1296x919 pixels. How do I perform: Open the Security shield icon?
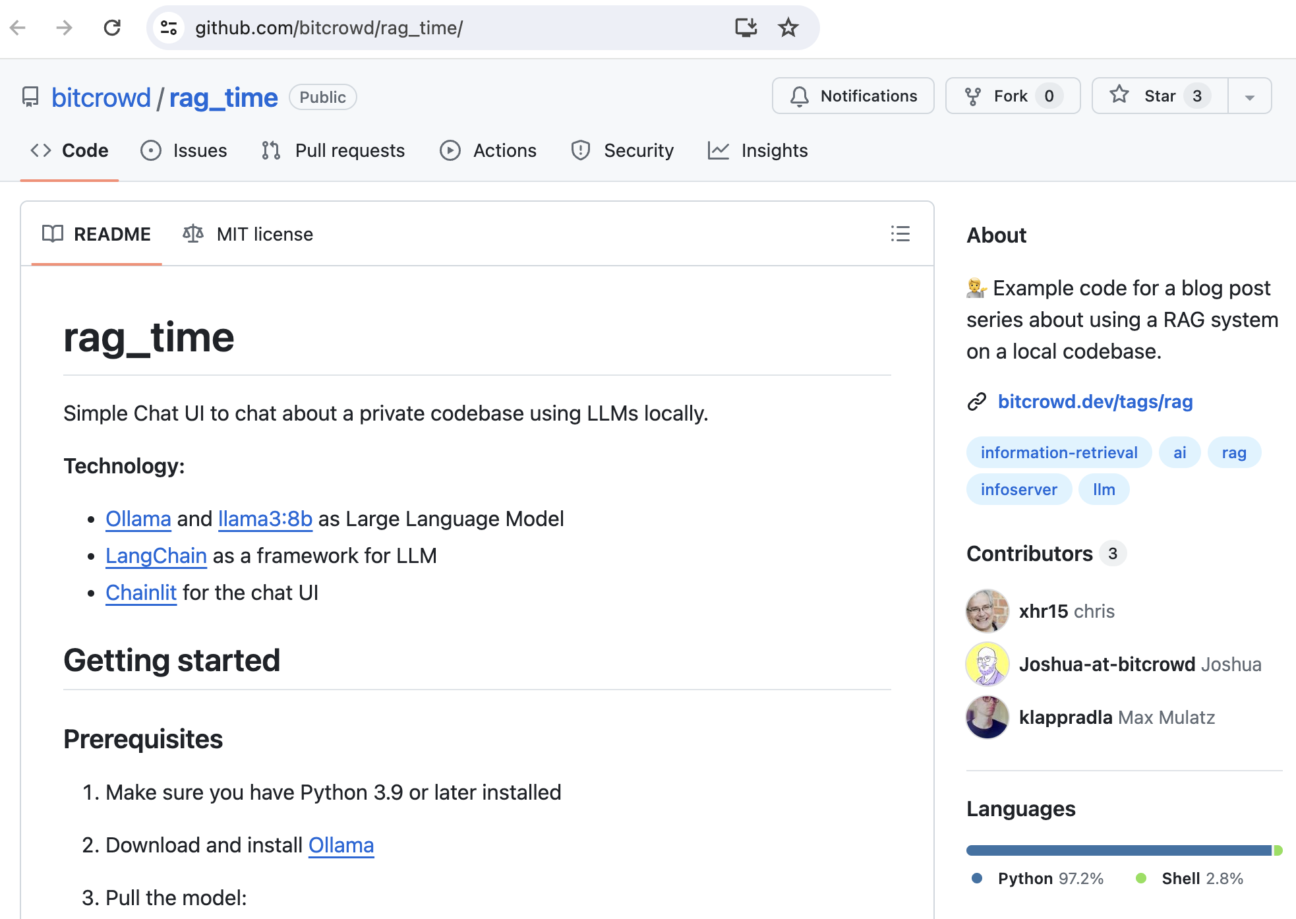581,150
